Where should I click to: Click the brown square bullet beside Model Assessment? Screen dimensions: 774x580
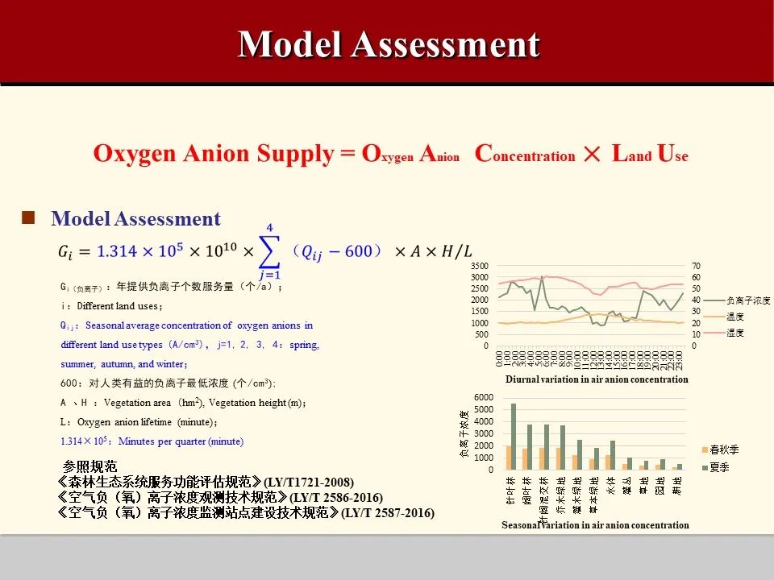pyautogui.click(x=28, y=217)
